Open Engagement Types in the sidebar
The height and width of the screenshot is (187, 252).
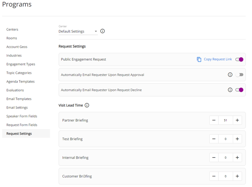coord(21,64)
